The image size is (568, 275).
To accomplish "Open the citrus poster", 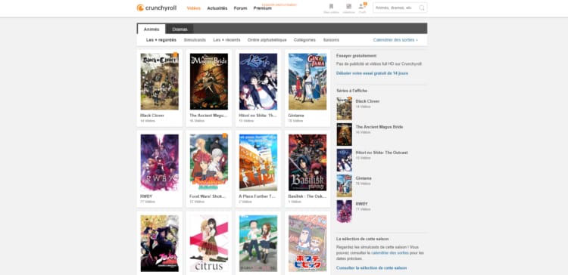I will point(209,243).
